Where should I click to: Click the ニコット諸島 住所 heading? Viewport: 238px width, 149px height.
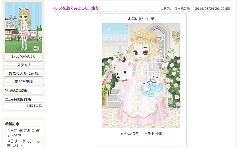pyautogui.click(x=18, y=100)
